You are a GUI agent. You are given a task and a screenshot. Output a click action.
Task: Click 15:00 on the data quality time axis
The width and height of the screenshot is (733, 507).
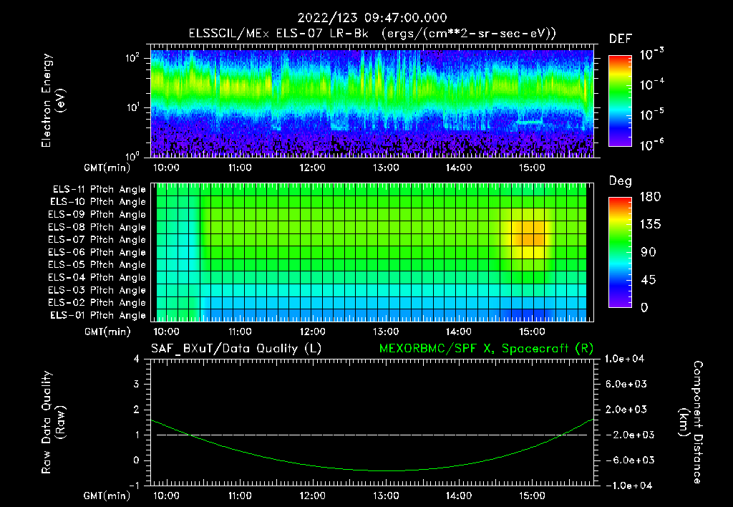[x=532, y=496]
